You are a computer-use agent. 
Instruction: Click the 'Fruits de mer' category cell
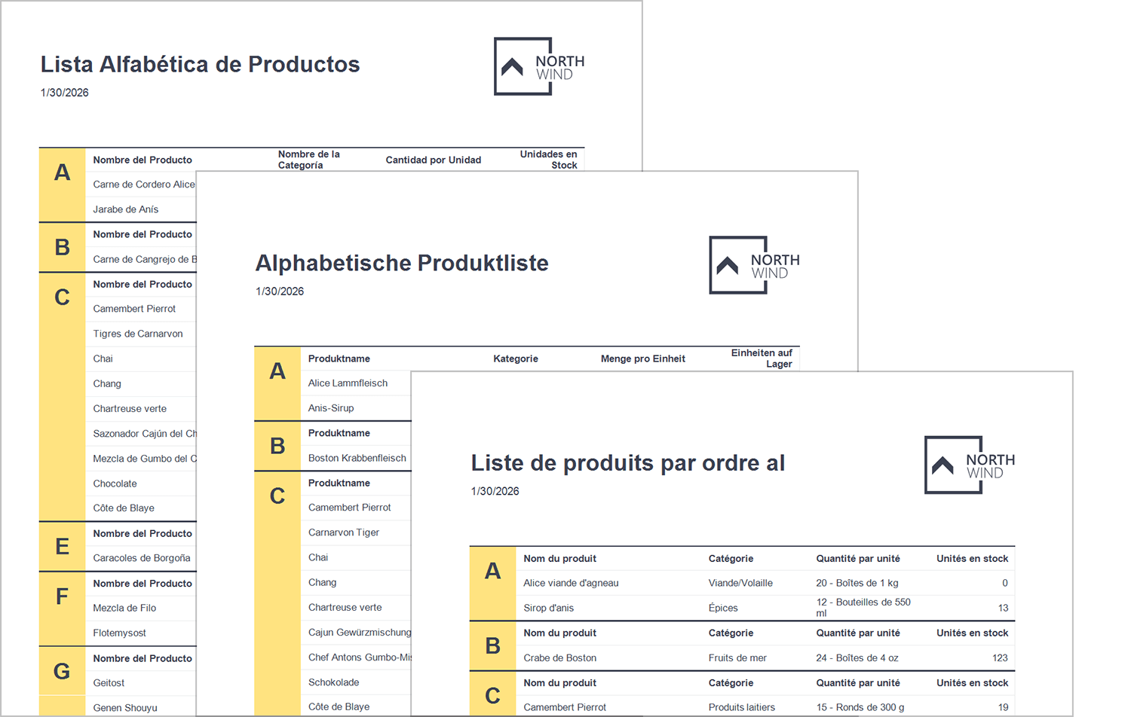point(737,658)
